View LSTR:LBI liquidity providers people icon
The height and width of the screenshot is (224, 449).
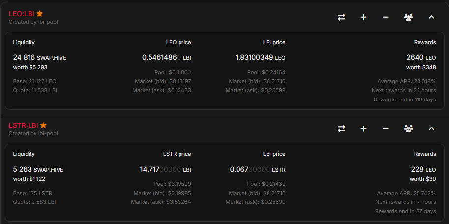(x=408, y=129)
